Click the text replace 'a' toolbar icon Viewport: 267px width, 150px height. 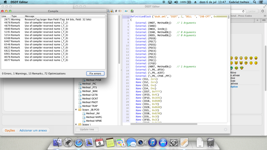(x=126, y=11)
